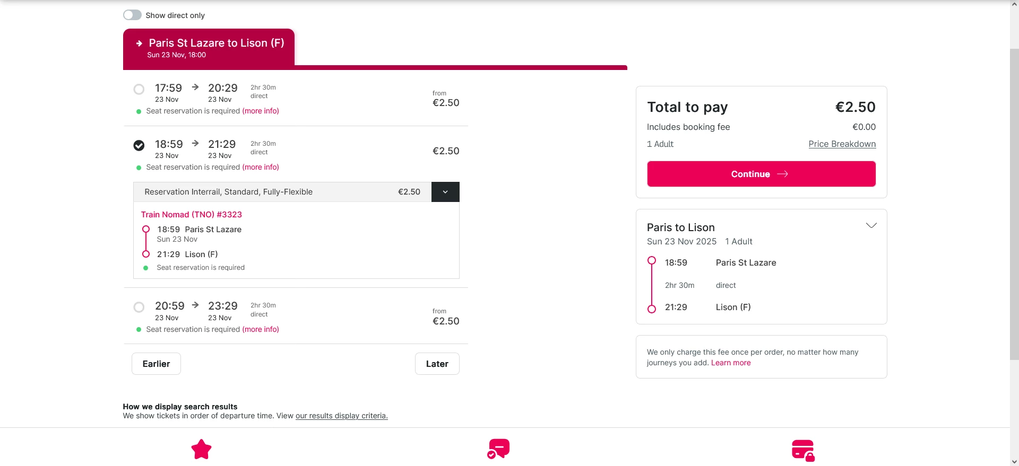The height and width of the screenshot is (466, 1019).
Task: Click the pink star icon at page bottom
Action: click(x=201, y=450)
